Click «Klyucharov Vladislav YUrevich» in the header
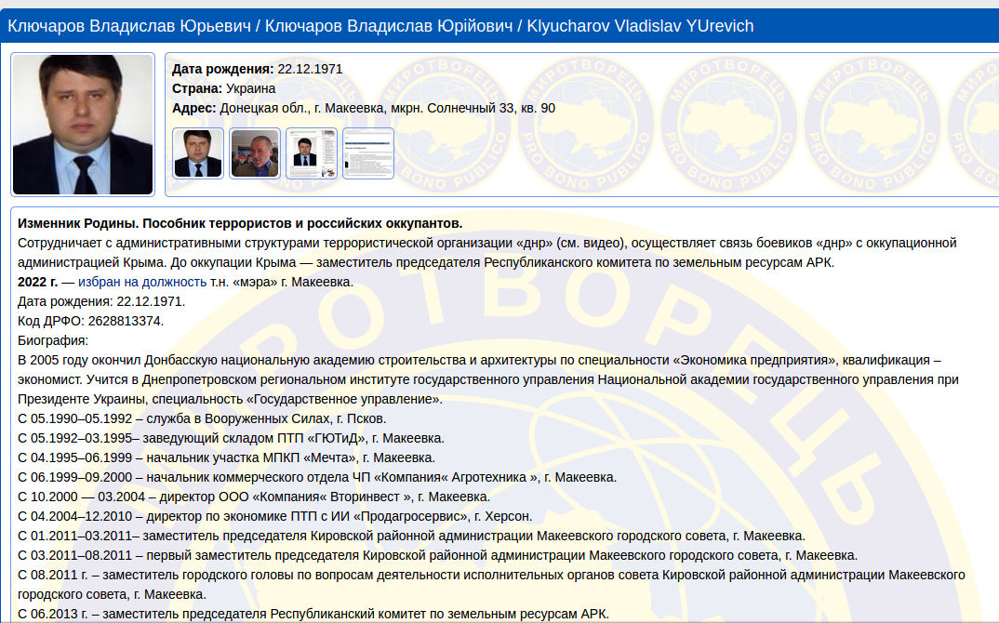The width and height of the screenshot is (999, 623). (640, 26)
